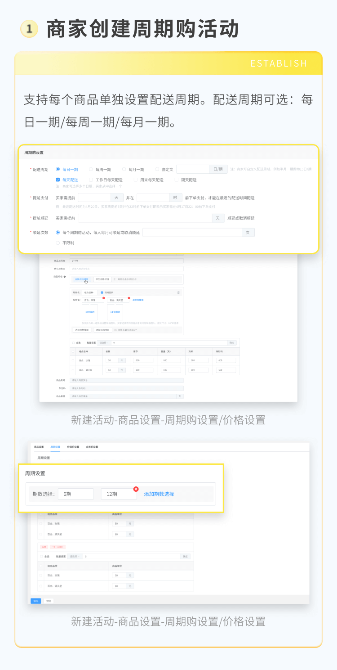Viewport: 337px width, 670px height.
Task: Open the 批量设置 请选择 dropdown in spec table
Action: coord(104,343)
